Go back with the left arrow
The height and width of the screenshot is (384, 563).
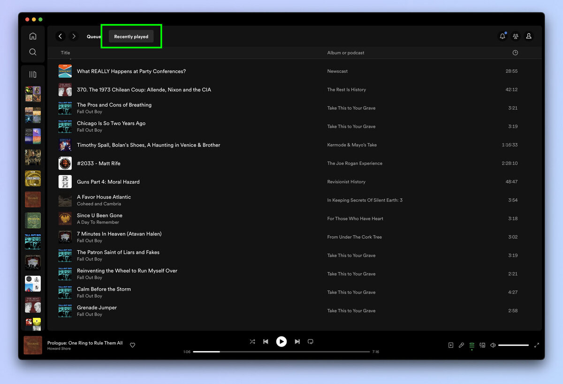tap(60, 36)
